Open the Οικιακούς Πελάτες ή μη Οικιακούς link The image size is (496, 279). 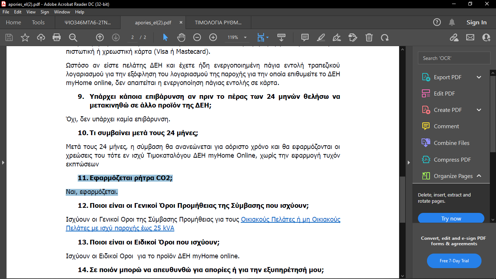[x=290, y=219]
